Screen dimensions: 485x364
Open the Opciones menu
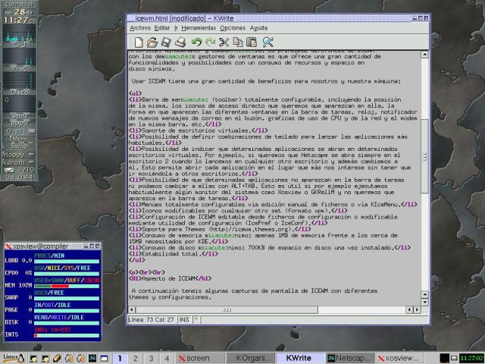click(x=233, y=28)
